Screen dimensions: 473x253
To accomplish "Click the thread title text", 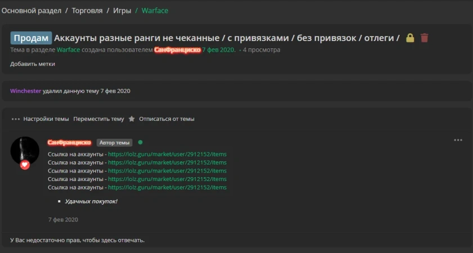I will click(x=227, y=38).
